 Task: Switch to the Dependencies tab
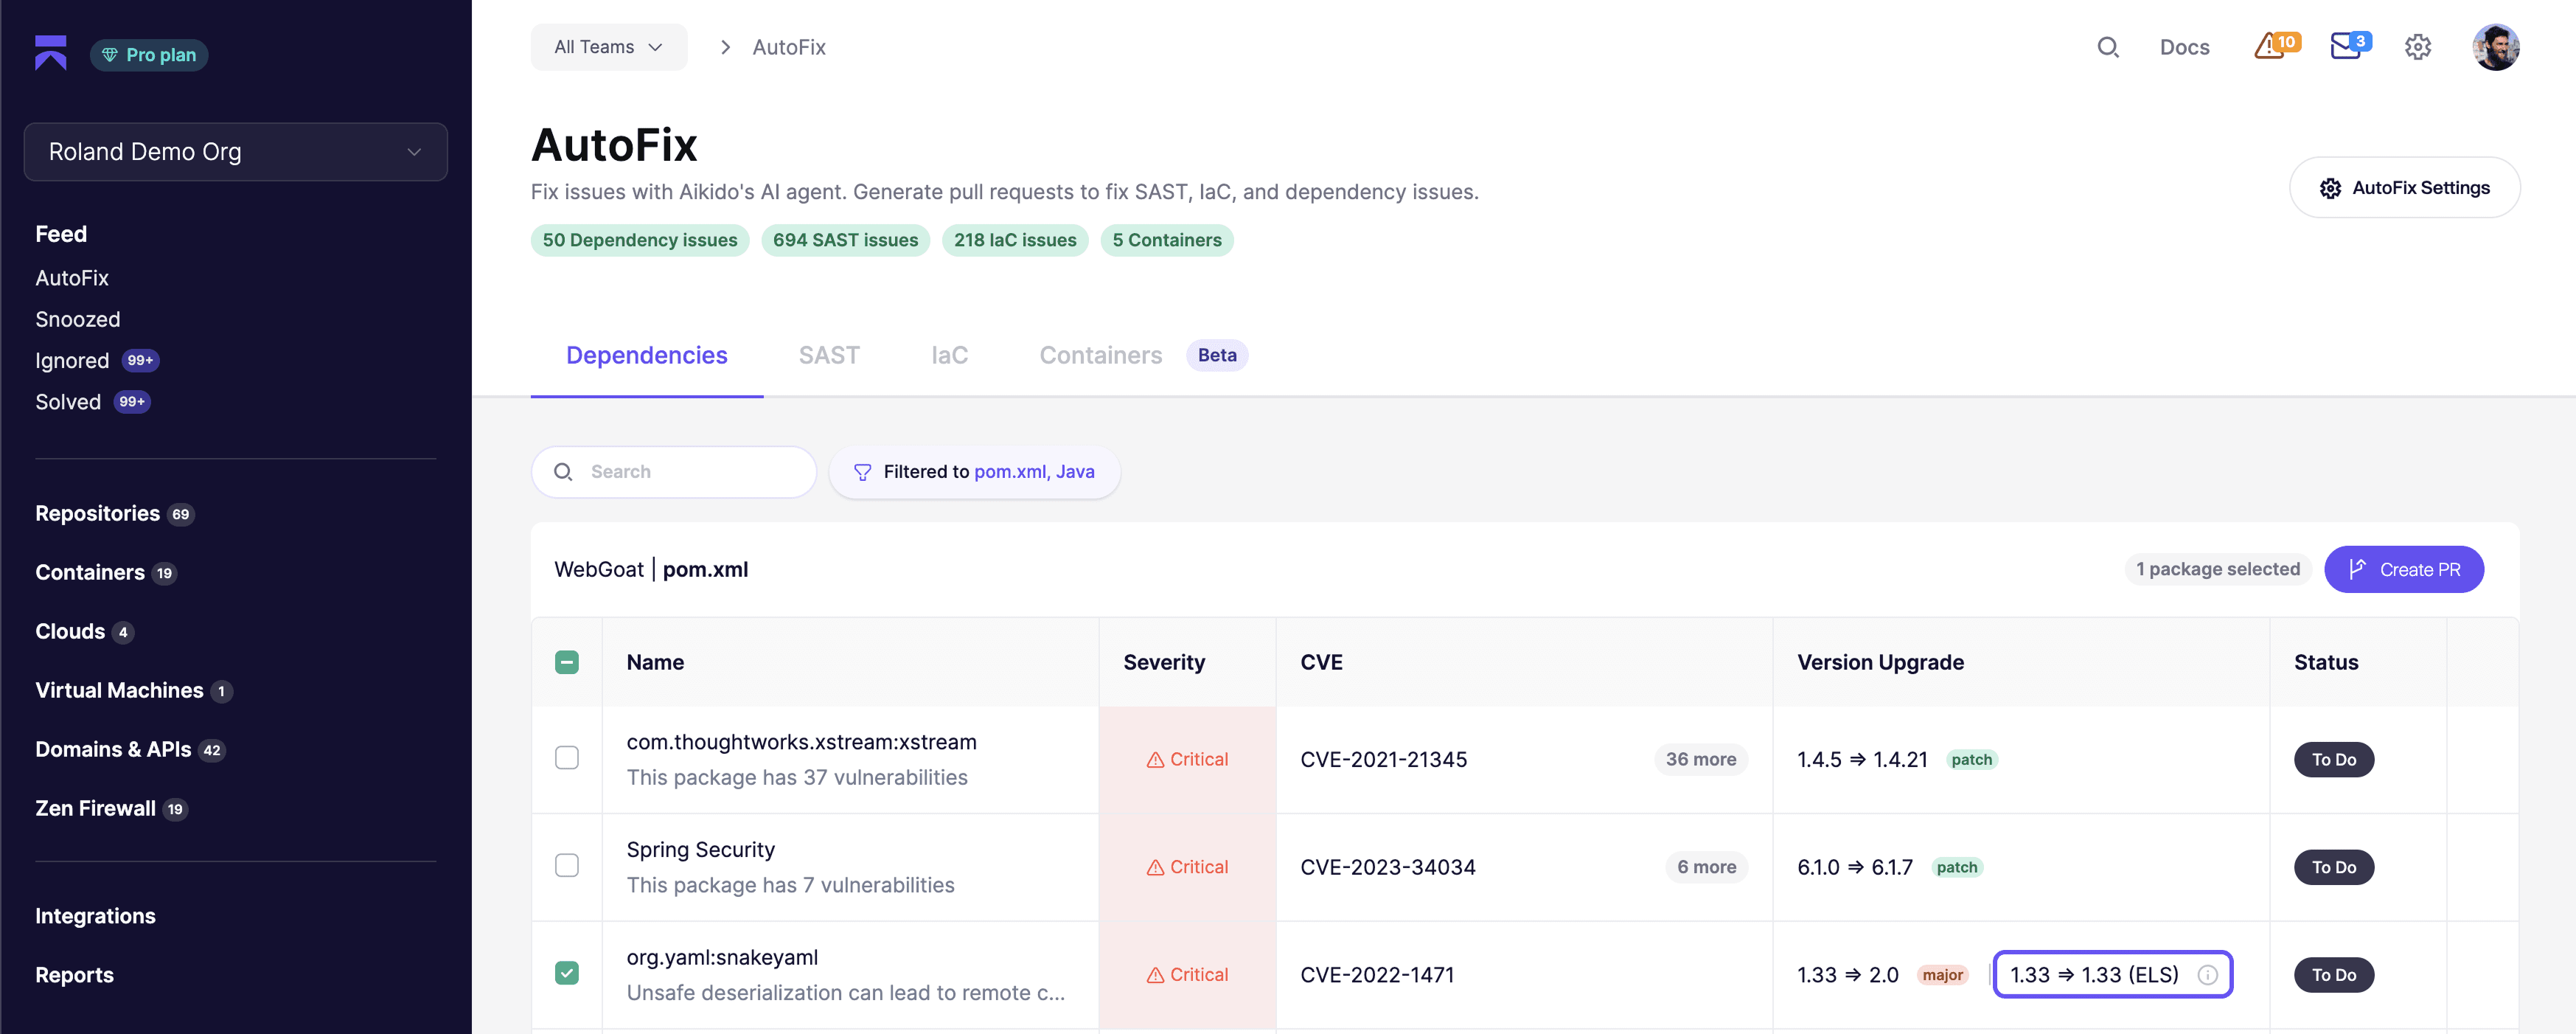point(647,355)
